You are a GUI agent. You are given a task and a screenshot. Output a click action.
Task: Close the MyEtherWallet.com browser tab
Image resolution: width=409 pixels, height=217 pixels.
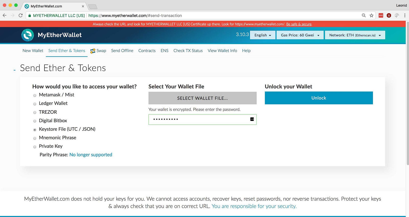[x=83, y=6]
